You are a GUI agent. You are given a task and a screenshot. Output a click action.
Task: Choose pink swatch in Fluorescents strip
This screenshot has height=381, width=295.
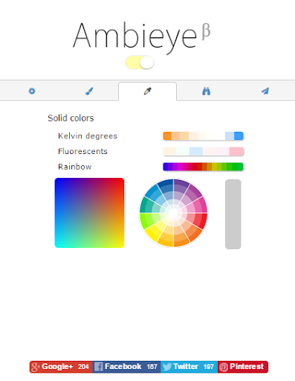point(236,151)
